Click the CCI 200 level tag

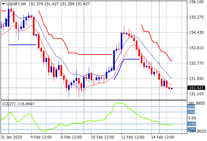click(191, 107)
